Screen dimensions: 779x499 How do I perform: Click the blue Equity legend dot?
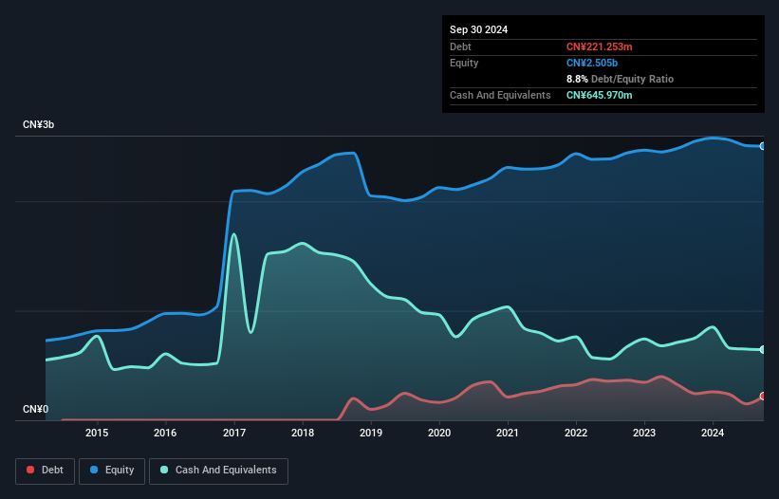pos(94,470)
